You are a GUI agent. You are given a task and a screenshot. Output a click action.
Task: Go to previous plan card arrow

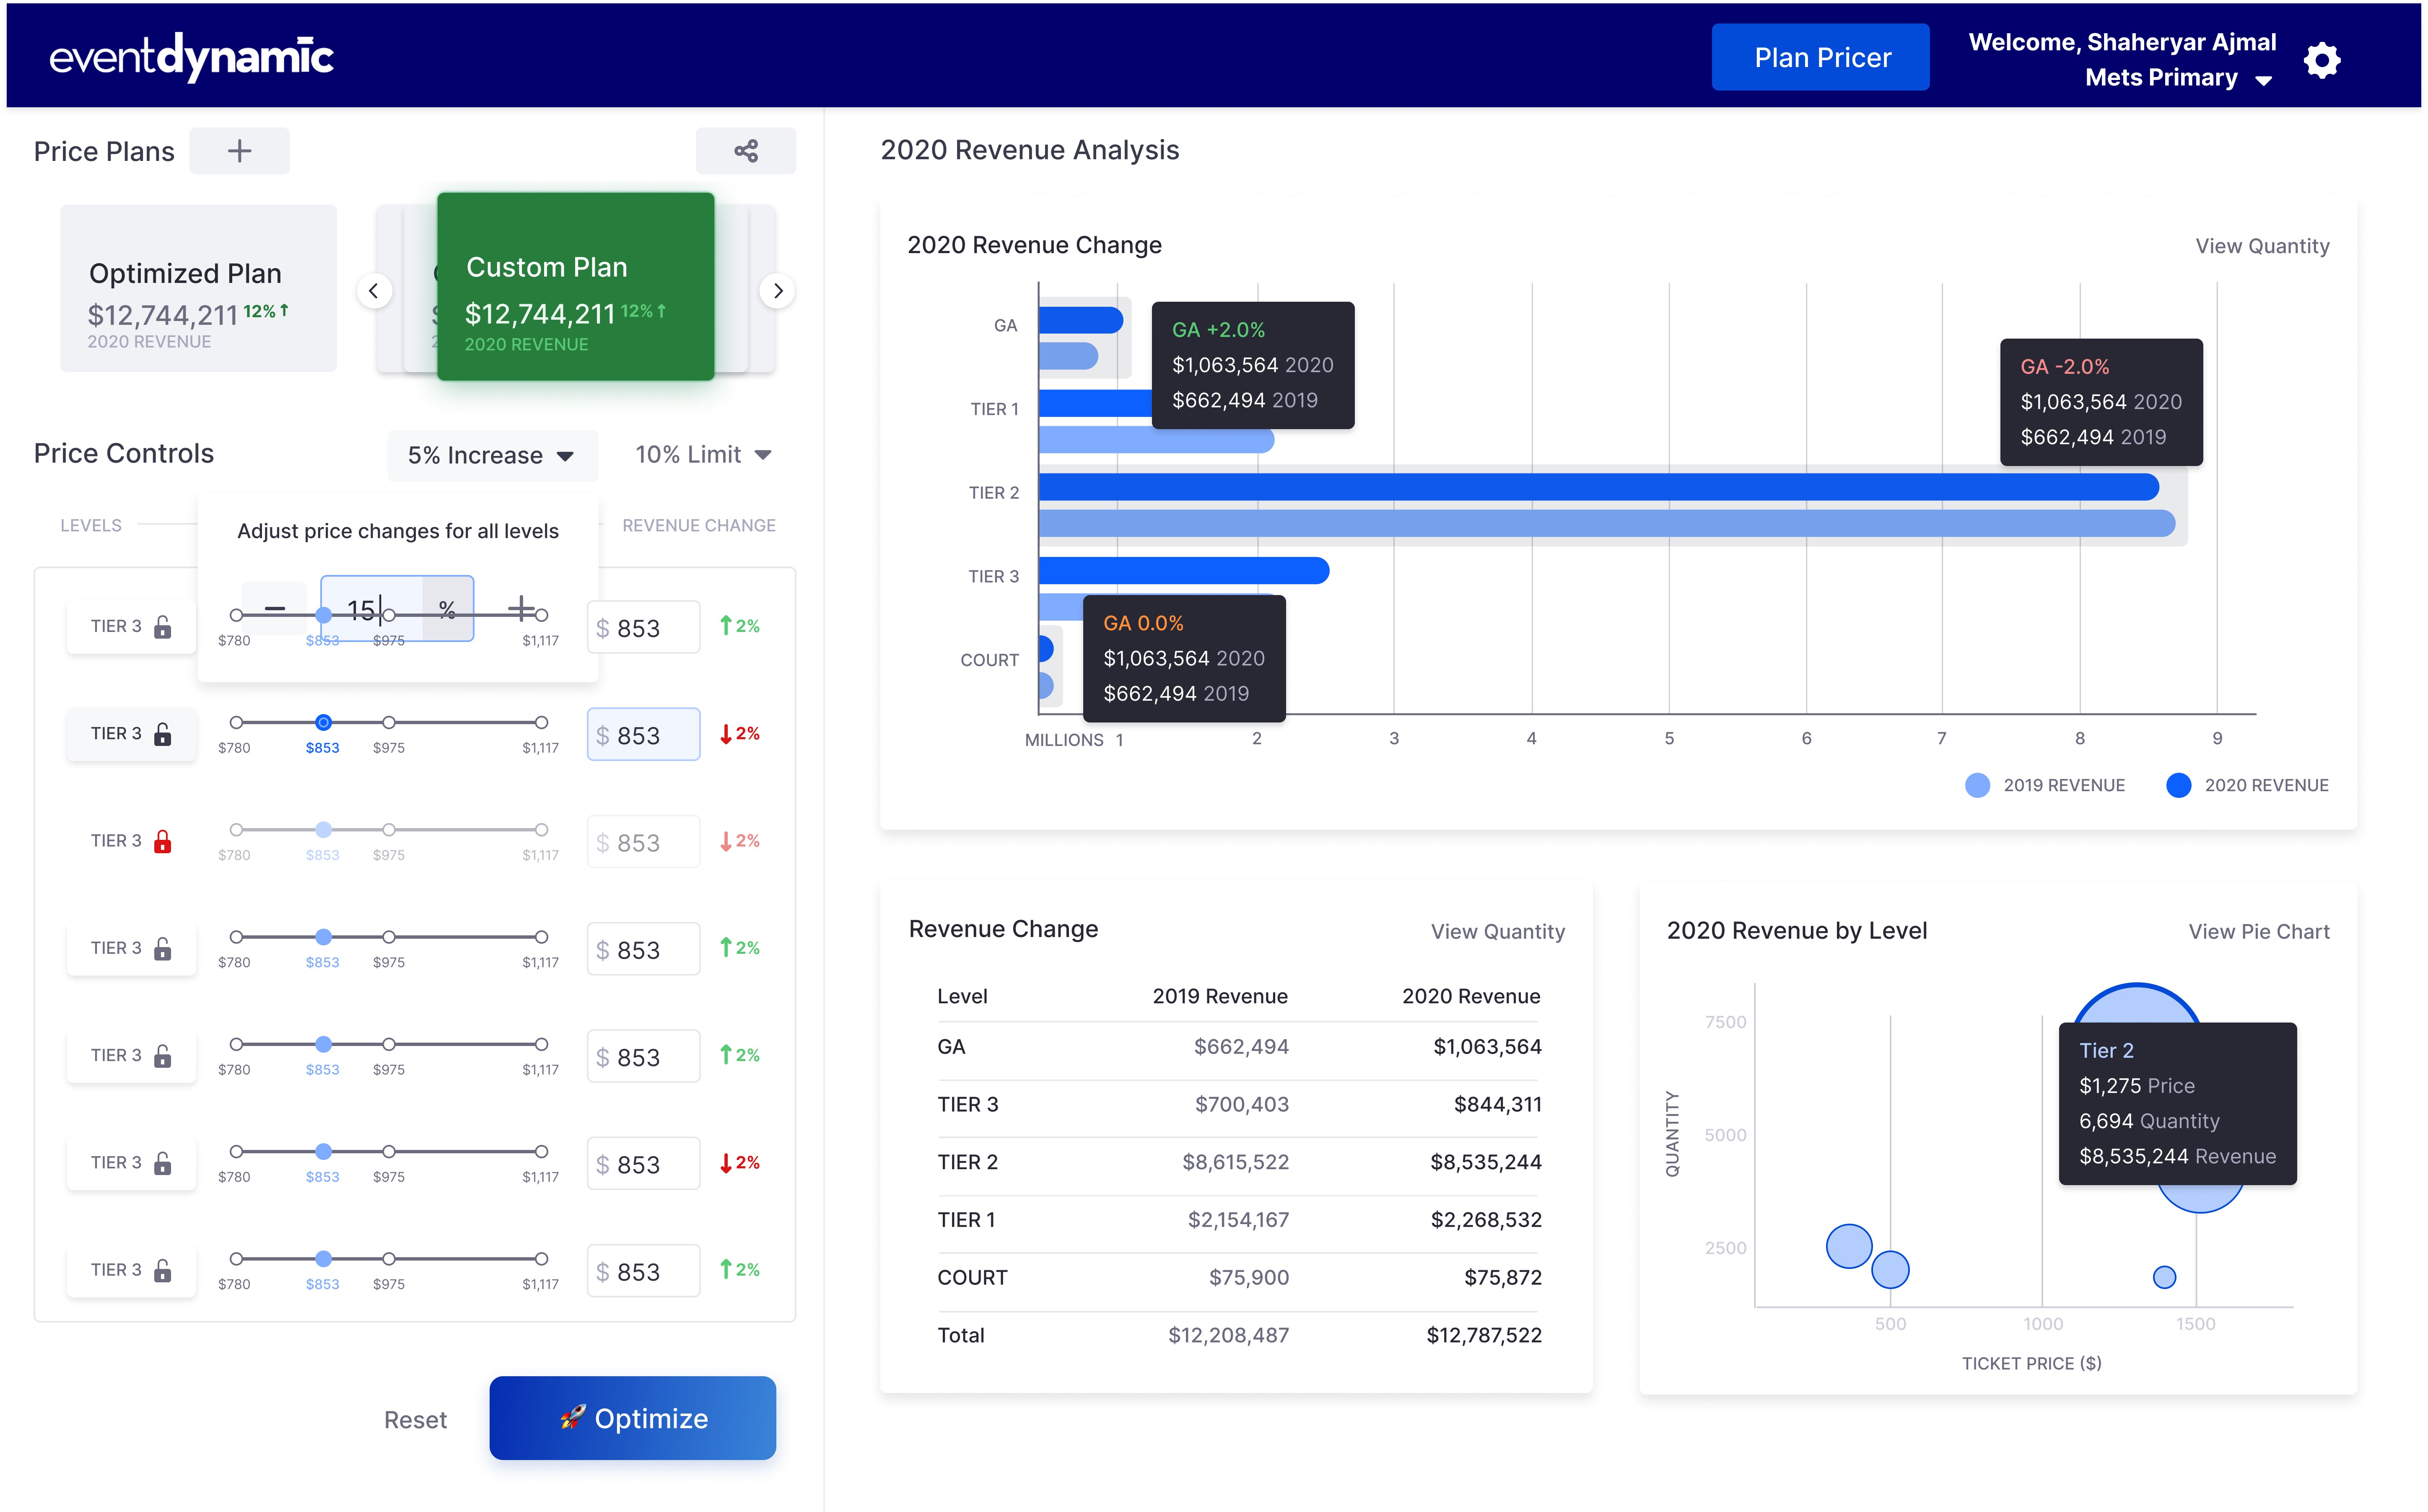(x=374, y=291)
